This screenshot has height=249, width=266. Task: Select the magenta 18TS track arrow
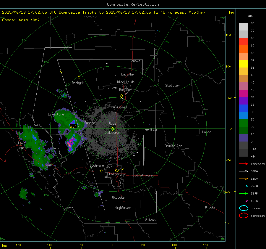[x=244, y=201]
